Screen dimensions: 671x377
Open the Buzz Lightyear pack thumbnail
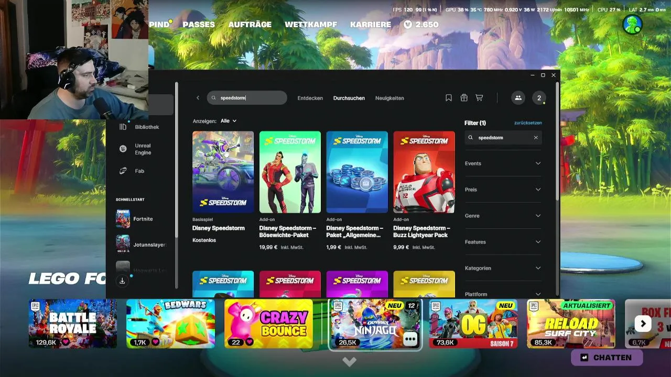(x=424, y=172)
